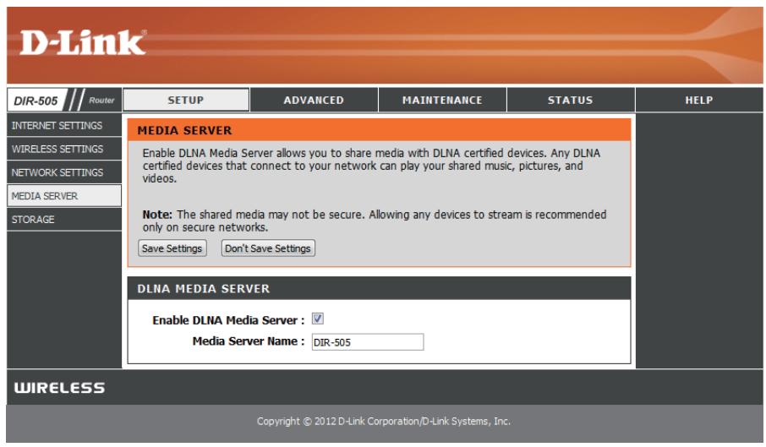Select Internet Settings in sidebar
This screenshot has width=766, height=447.
tap(64, 125)
